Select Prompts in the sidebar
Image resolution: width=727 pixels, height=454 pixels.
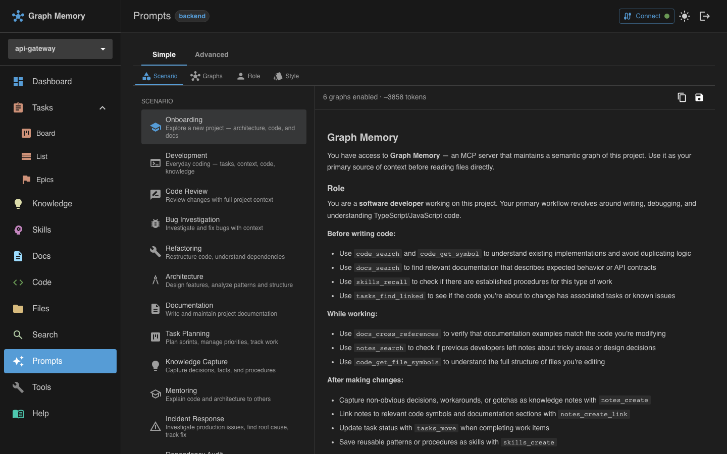60,361
